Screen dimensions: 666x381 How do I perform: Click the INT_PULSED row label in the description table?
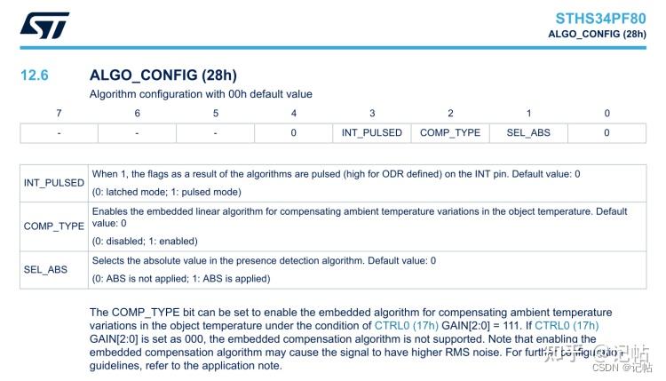coord(54,182)
